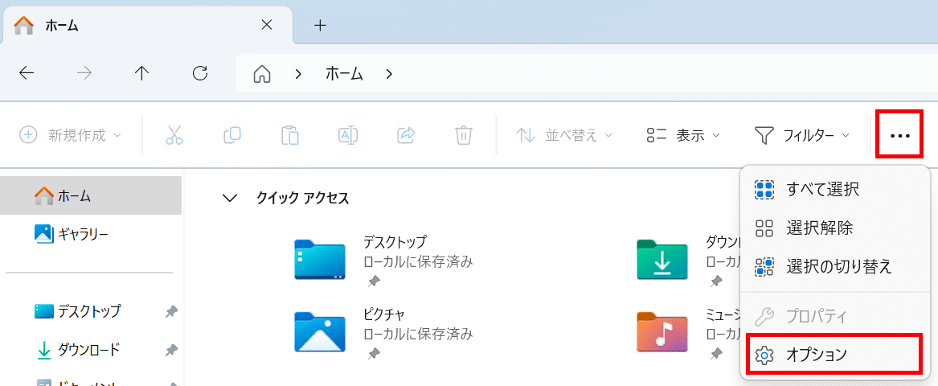Screen dimensions: 938x386
Task: Select the green Downloads folder icon
Action: 662,259
